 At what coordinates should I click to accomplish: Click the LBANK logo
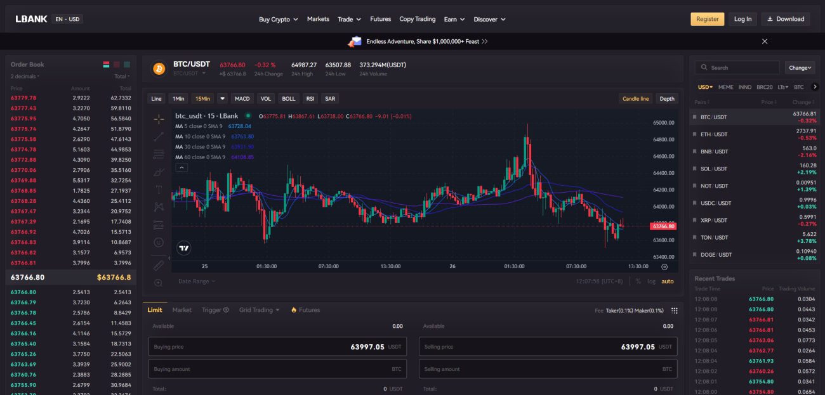click(32, 19)
